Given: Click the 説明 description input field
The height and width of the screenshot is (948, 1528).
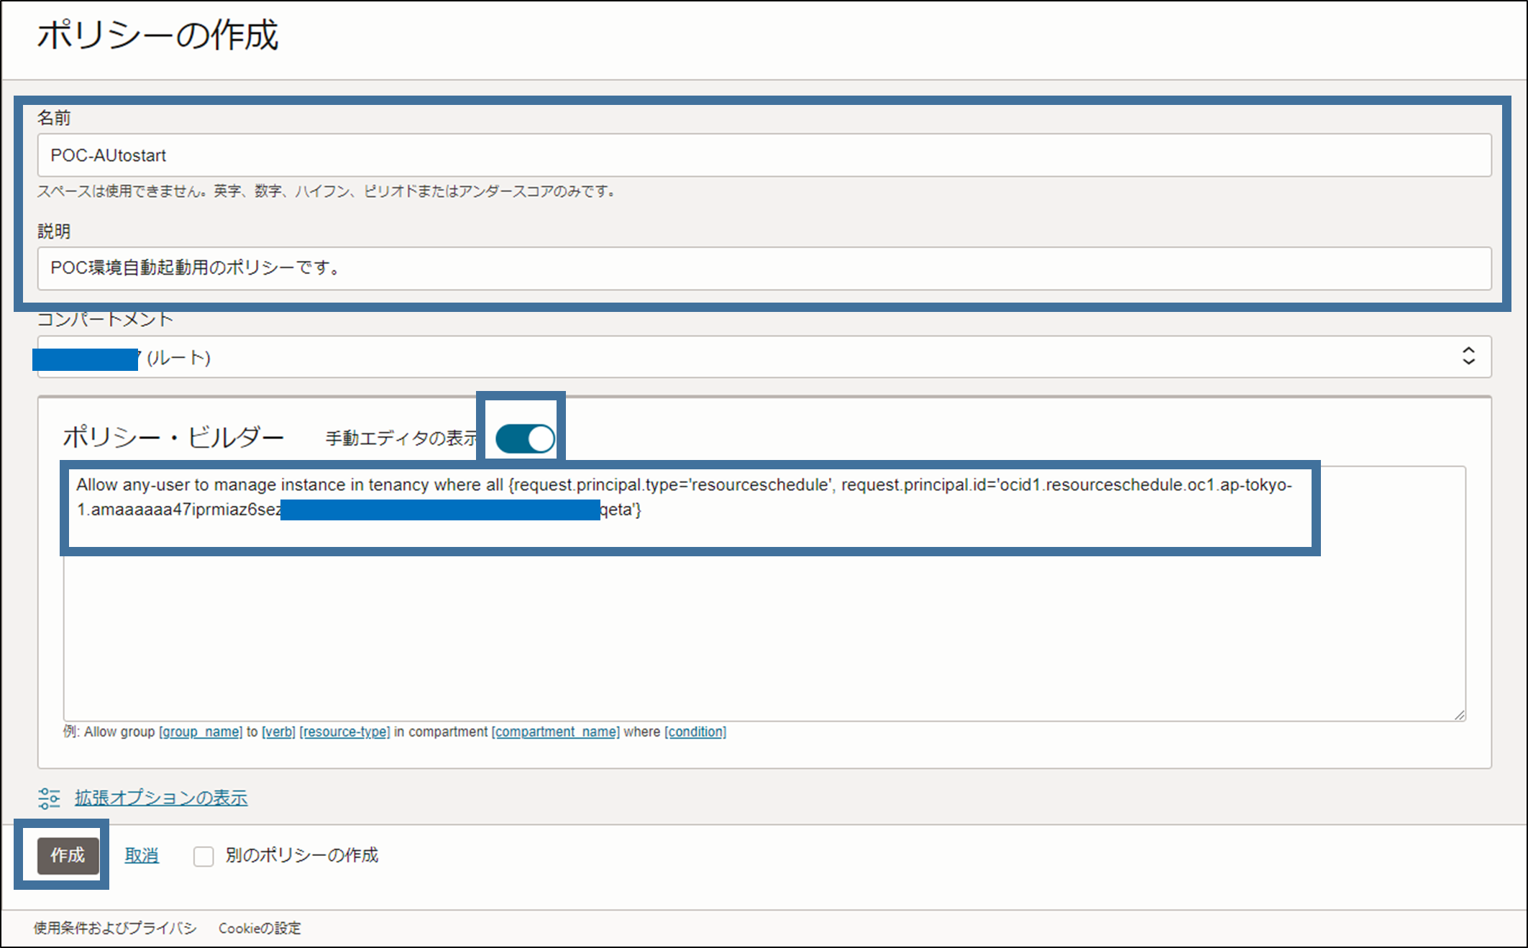Looking at the screenshot, I should pyautogui.click(x=764, y=268).
